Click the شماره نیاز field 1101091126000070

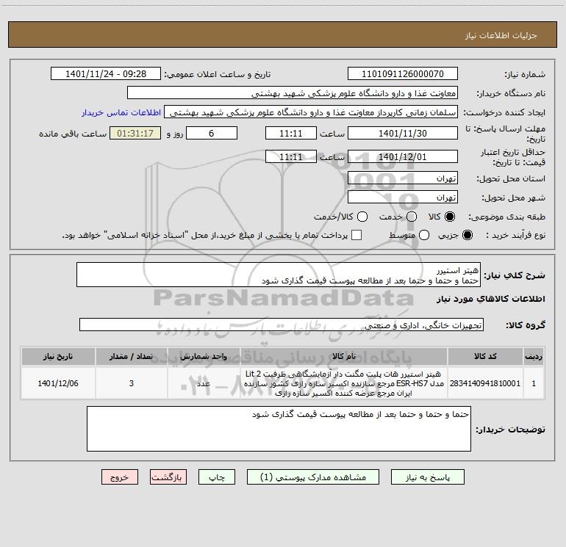(x=403, y=73)
